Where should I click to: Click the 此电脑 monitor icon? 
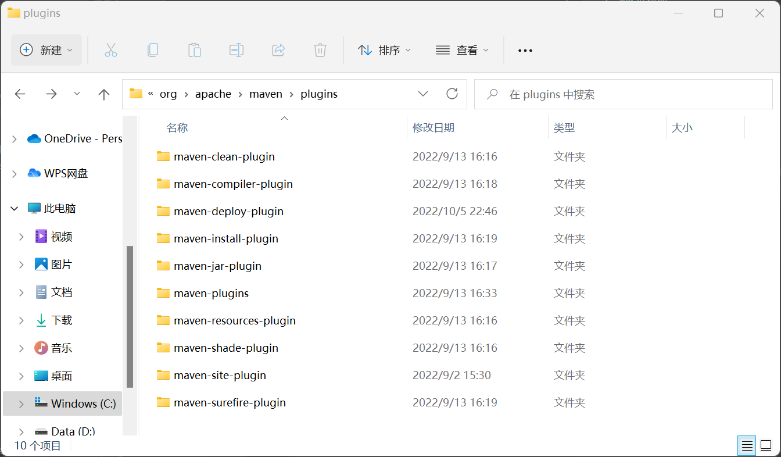pos(34,208)
